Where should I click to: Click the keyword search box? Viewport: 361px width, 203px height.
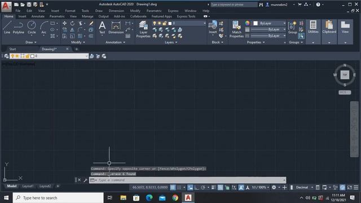click(x=234, y=5)
